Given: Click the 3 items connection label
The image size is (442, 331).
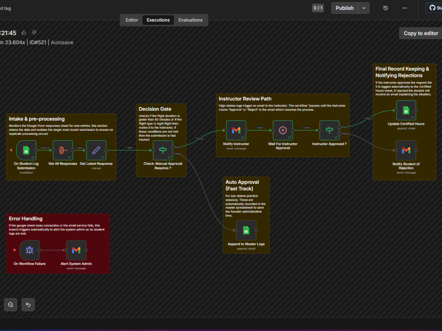Looking at the screenshot, I should (x=45, y=148).
